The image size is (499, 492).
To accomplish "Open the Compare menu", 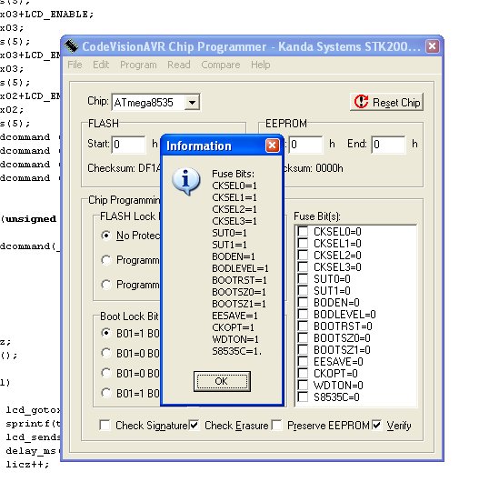I will [221, 65].
